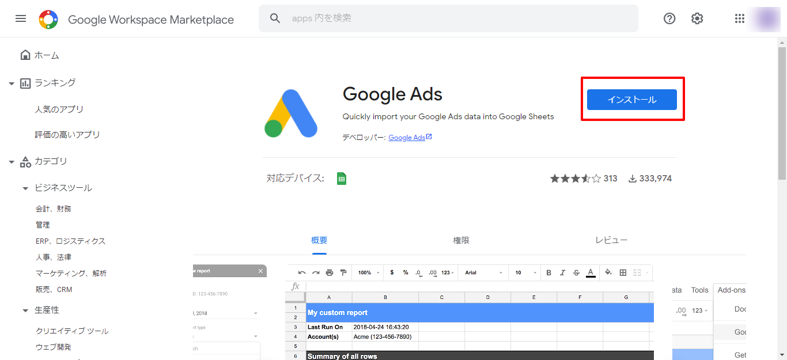The height and width of the screenshot is (360, 787).
Task: Collapse the ビジネスツール subcategory arrow
Action: pyautogui.click(x=25, y=188)
